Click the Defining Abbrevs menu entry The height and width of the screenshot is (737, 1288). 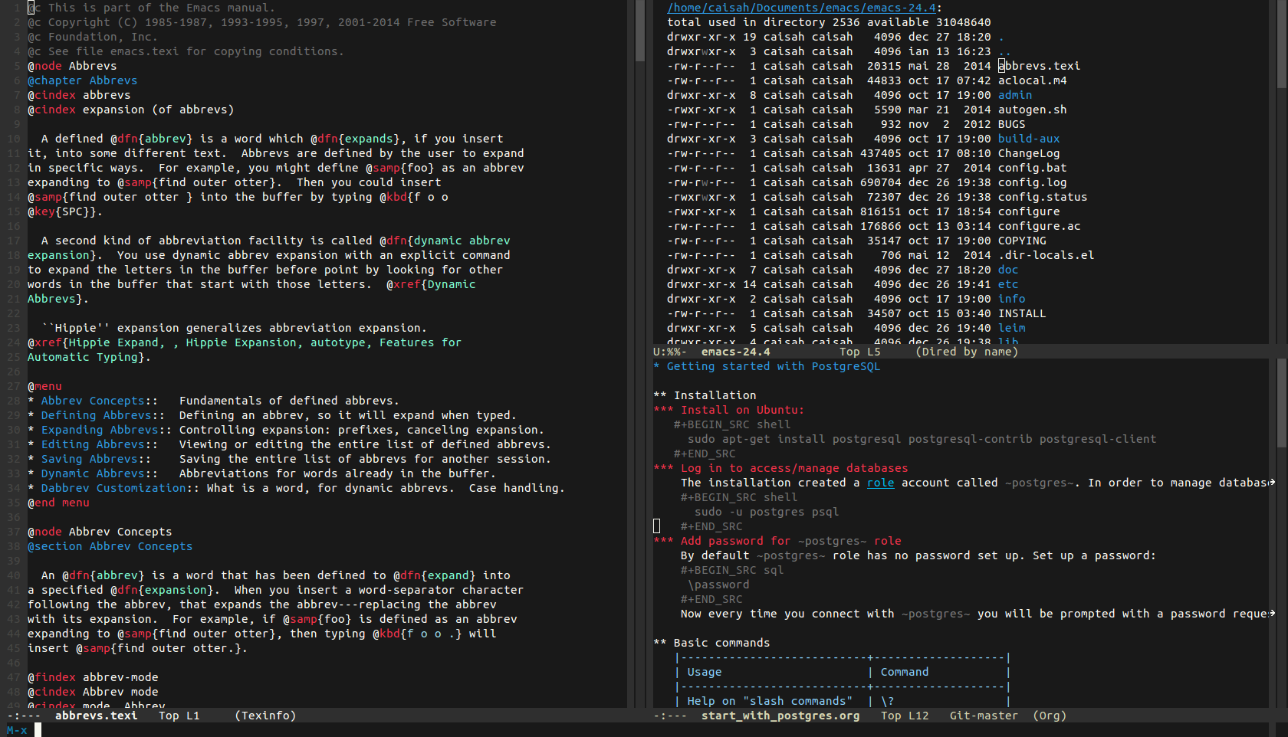(96, 415)
